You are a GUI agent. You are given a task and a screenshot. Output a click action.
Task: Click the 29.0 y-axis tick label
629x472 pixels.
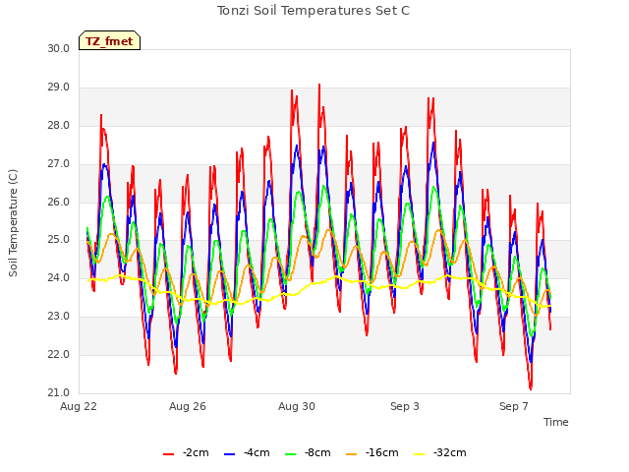point(59,88)
